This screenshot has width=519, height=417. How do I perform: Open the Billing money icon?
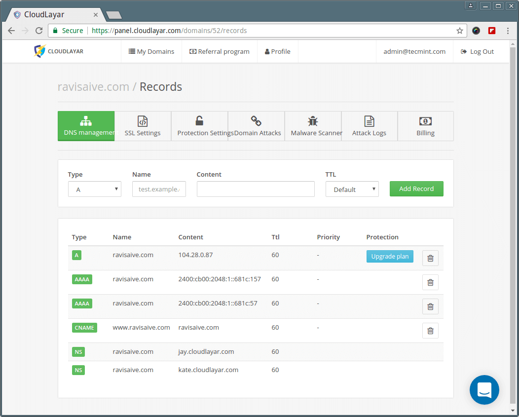click(425, 121)
